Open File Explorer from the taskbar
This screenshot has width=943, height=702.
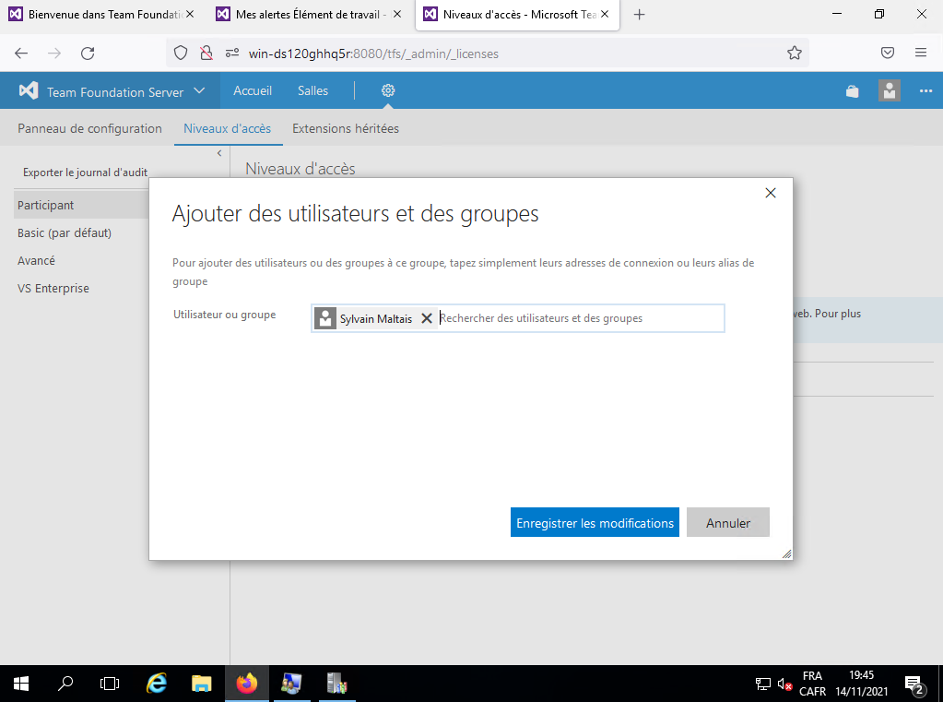pyautogui.click(x=201, y=684)
